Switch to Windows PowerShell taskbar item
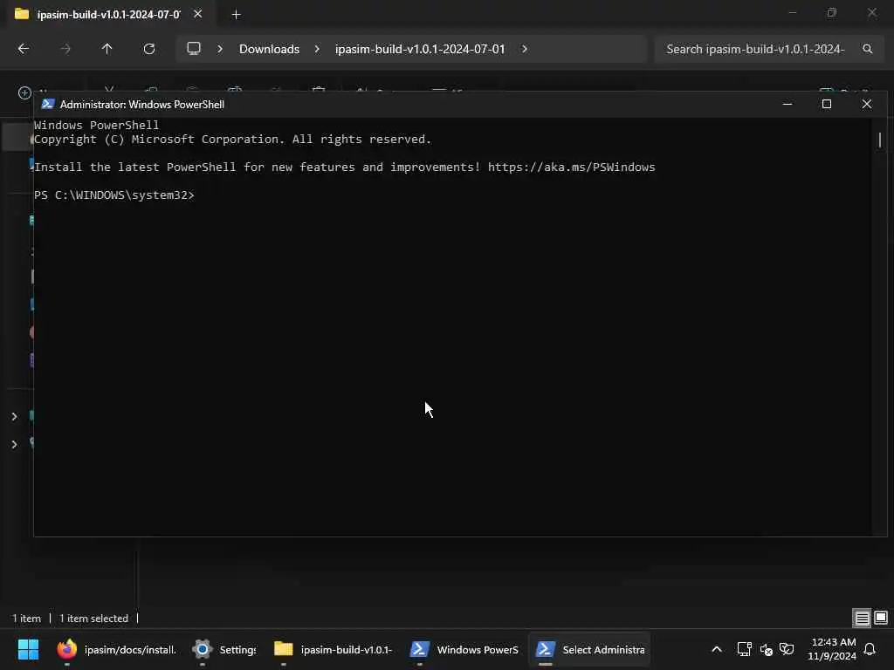Image resolution: width=894 pixels, height=670 pixels. pyautogui.click(x=464, y=649)
